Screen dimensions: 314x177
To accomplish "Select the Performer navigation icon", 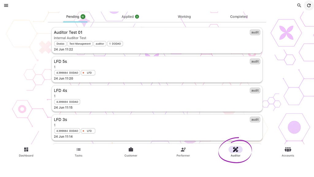I will [183, 150].
